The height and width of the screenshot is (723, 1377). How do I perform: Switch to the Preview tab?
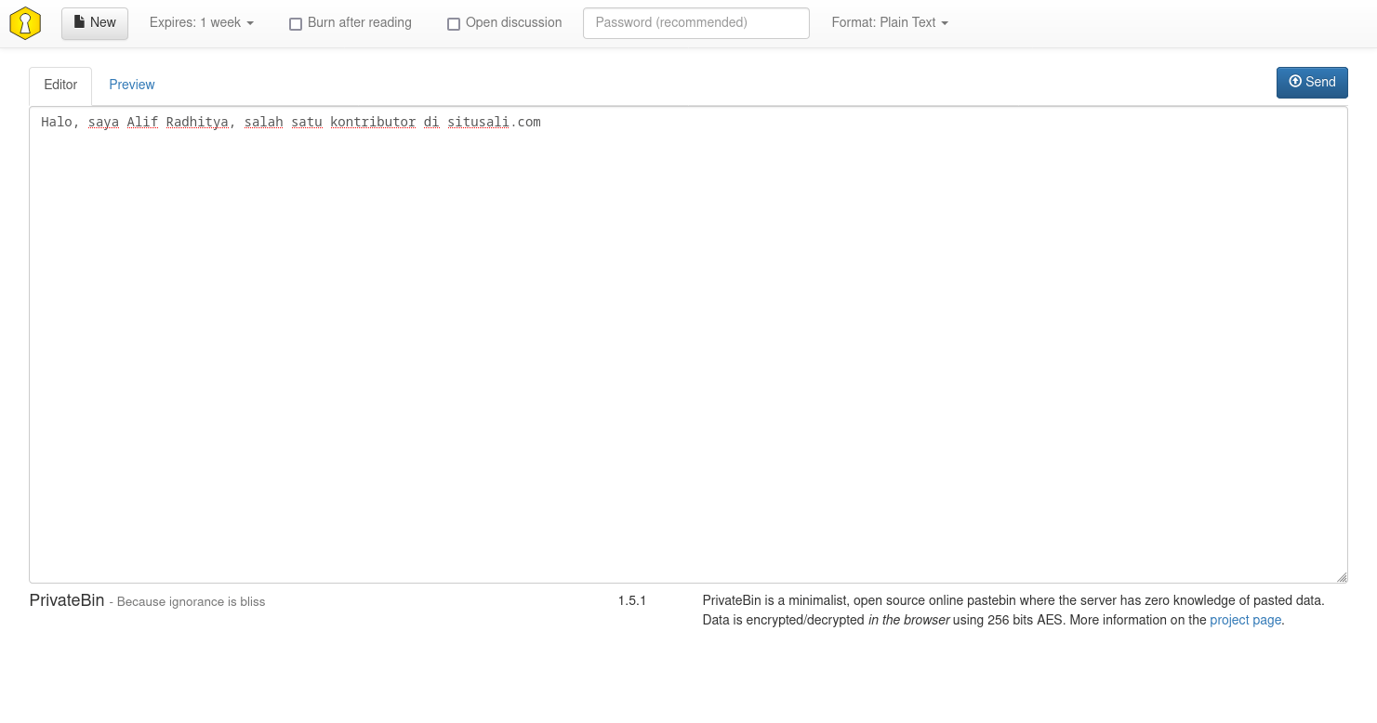(x=132, y=85)
